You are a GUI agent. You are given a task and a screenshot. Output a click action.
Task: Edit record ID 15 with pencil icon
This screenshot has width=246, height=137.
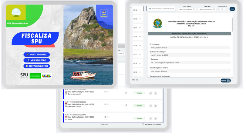(151, 106)
